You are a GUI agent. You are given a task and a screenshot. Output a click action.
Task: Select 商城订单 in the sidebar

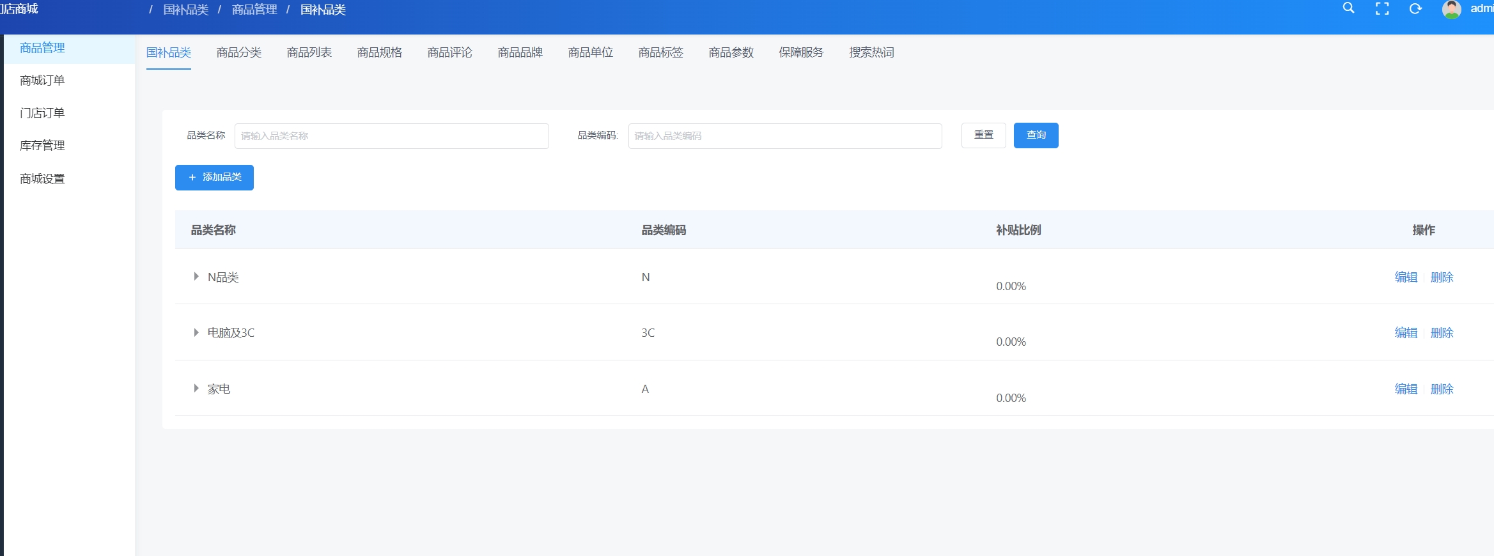click(42, 81)
